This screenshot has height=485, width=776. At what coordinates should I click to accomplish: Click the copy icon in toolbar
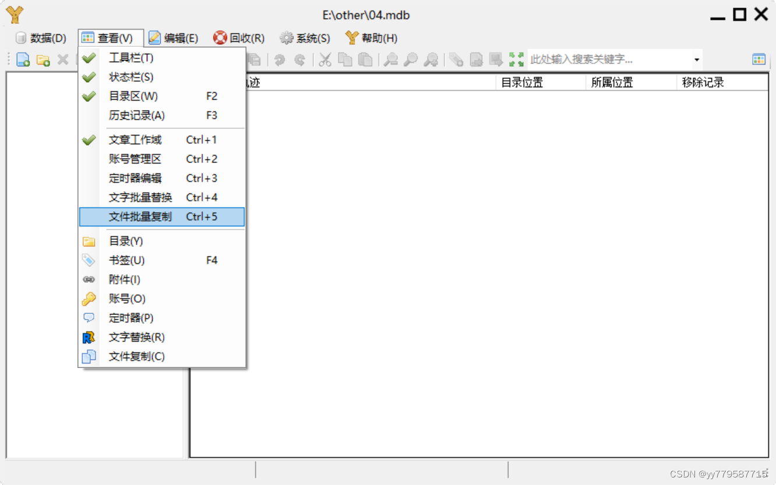pyautogui.click(x=345, y=59)
